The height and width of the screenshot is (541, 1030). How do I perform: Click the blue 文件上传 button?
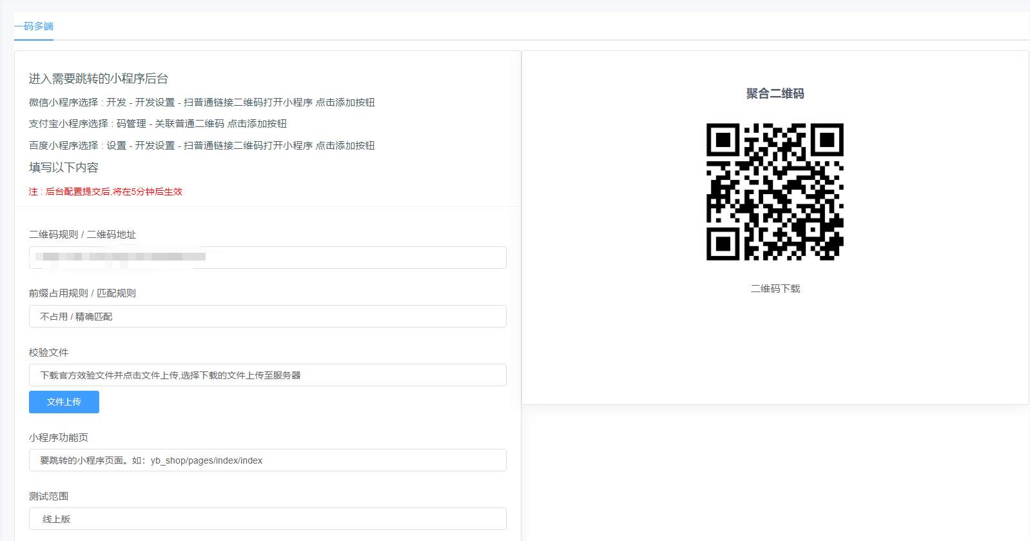pyautogui.click(x=64, y=402)
